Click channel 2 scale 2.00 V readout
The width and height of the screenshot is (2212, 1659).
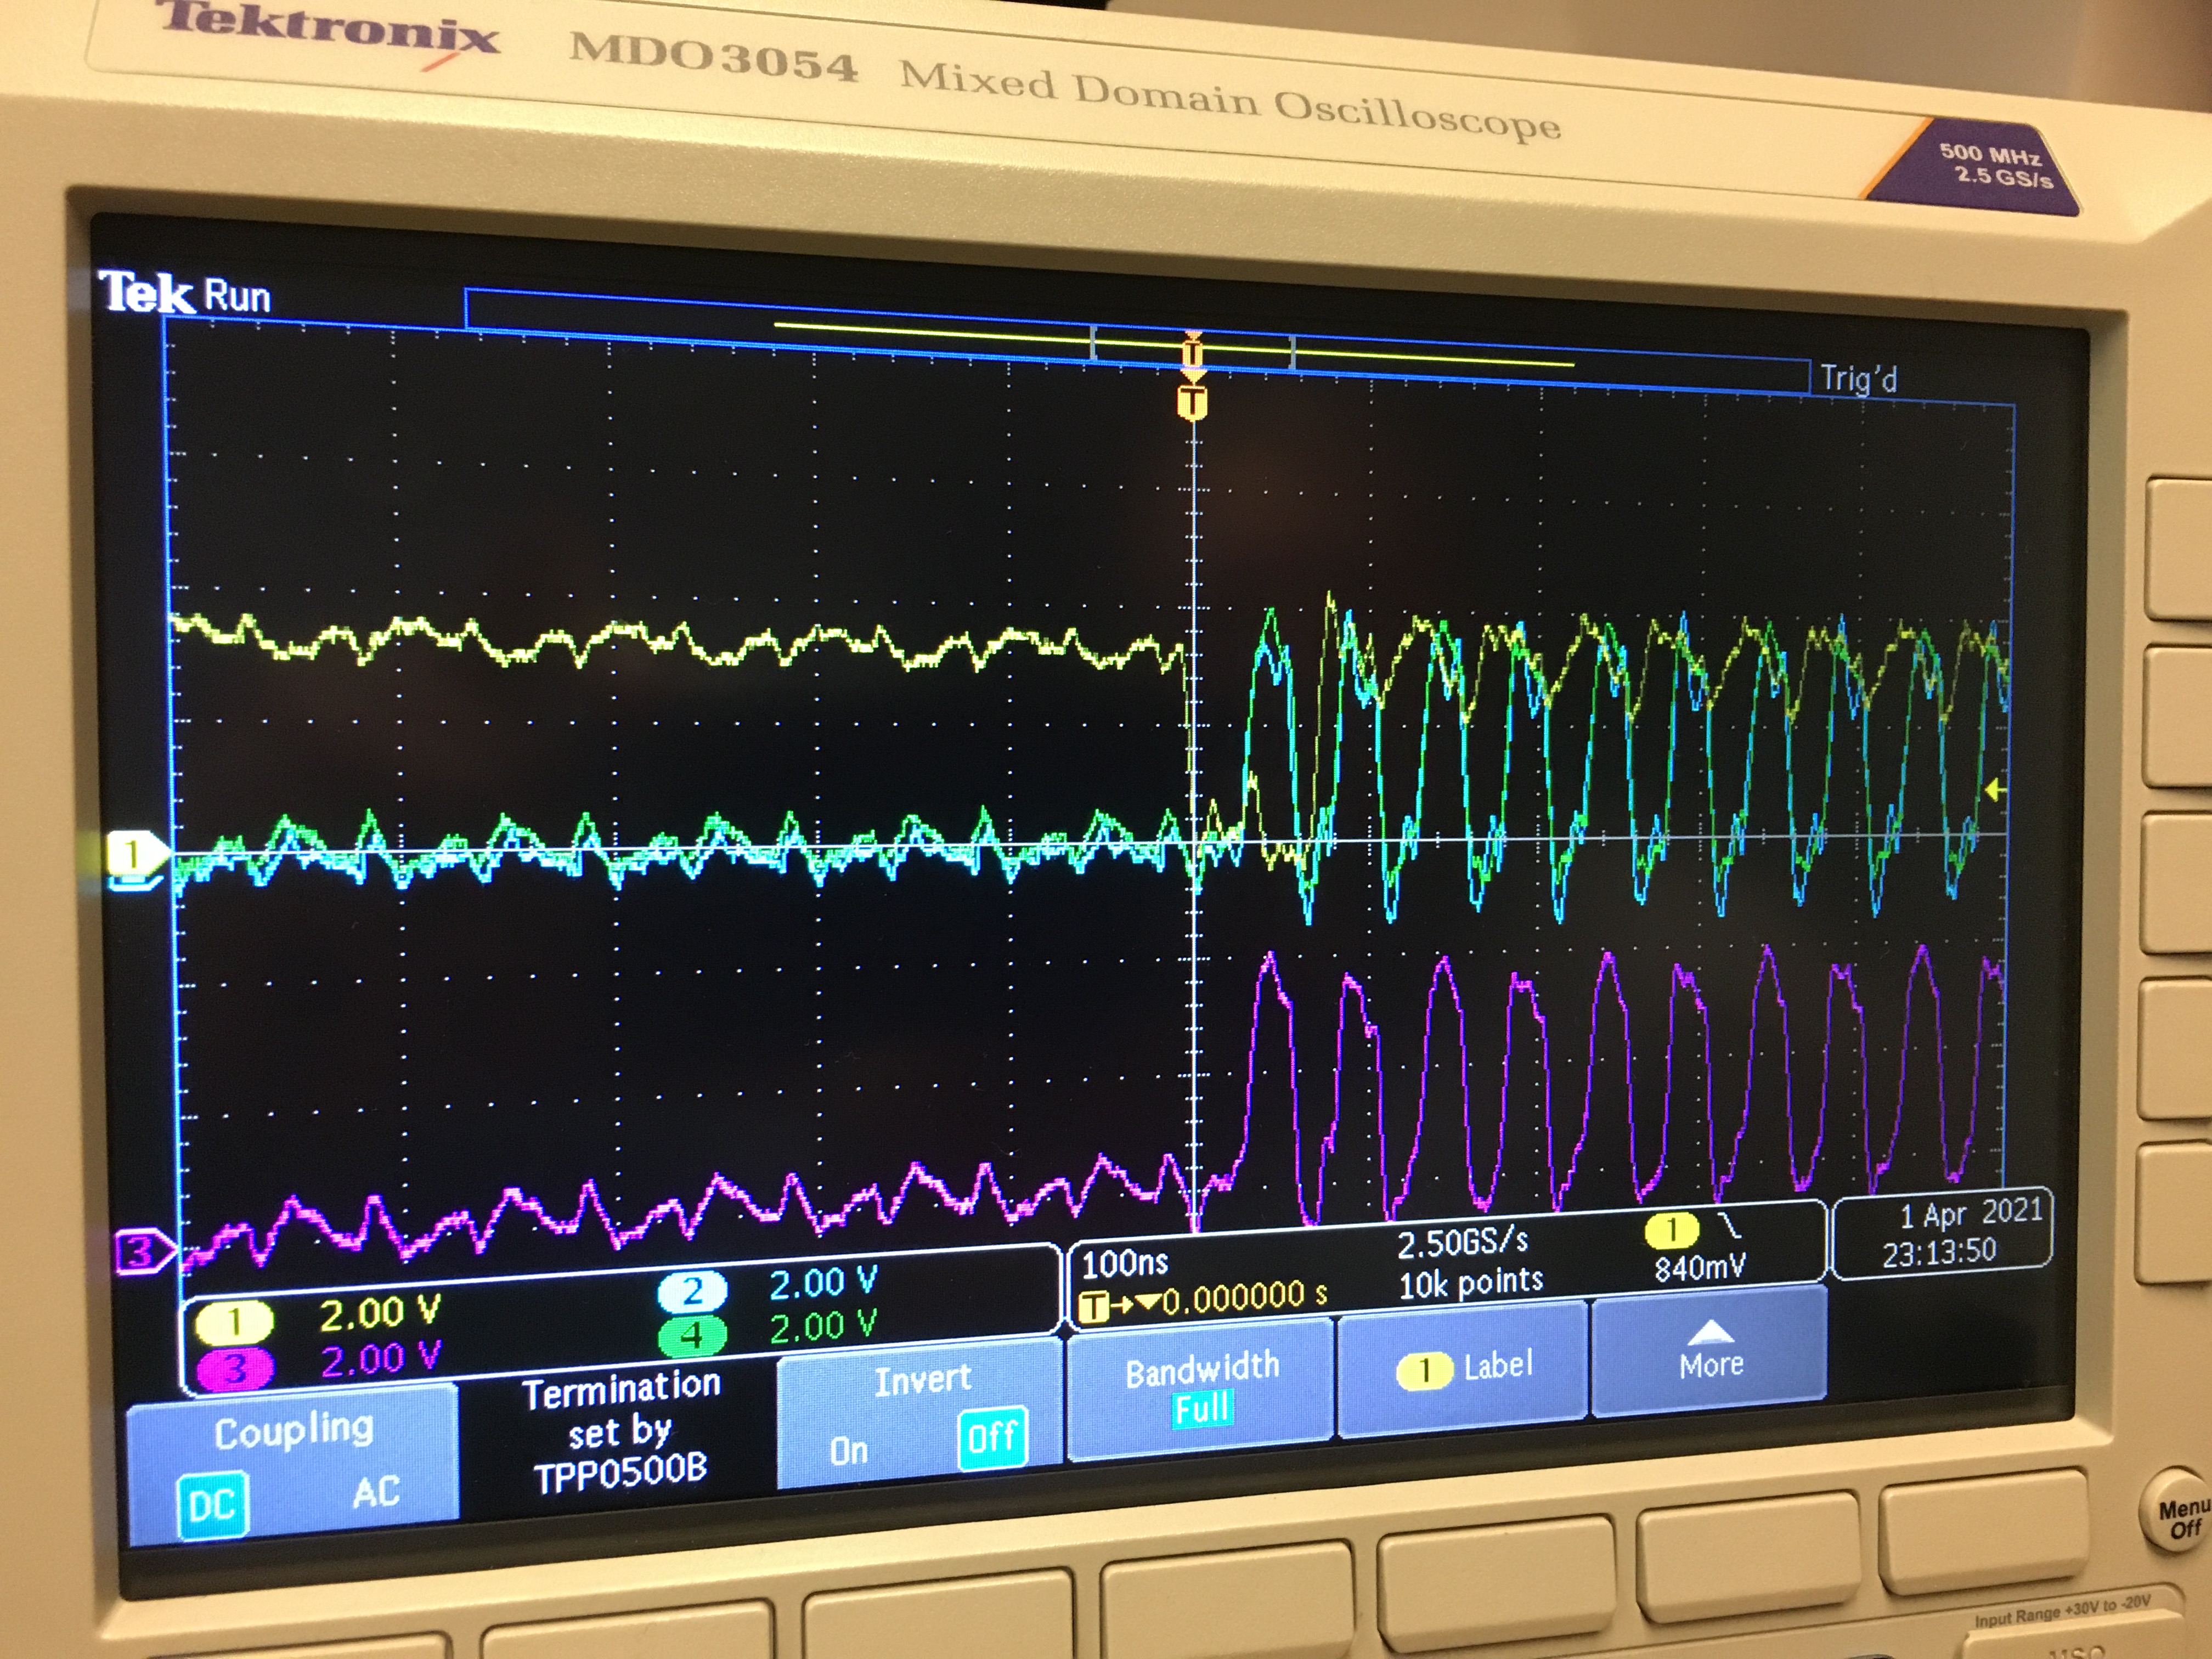click(x=823, y=1281)
